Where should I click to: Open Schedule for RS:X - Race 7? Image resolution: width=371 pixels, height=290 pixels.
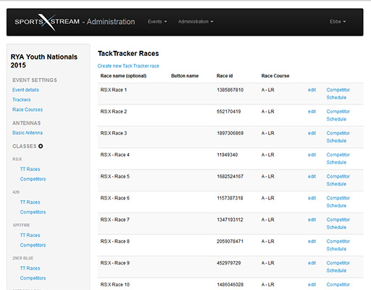336,227
